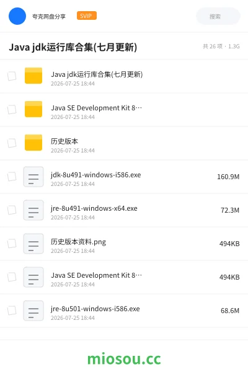Select the 历史版本 folder checkbox
248x372 pixels.
(x=12, y=143)
